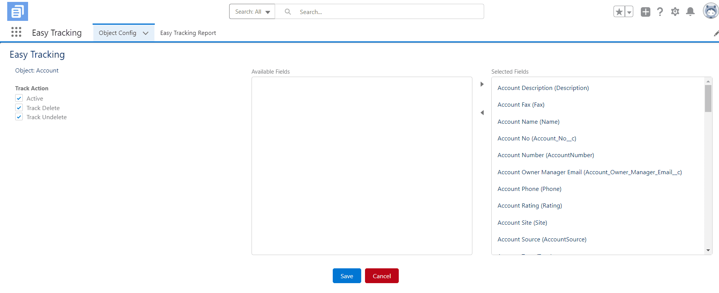Toggle the Track Delete checkbox
Image resolution: width=719 pixels, height=293 pixels.
[19, 108]
